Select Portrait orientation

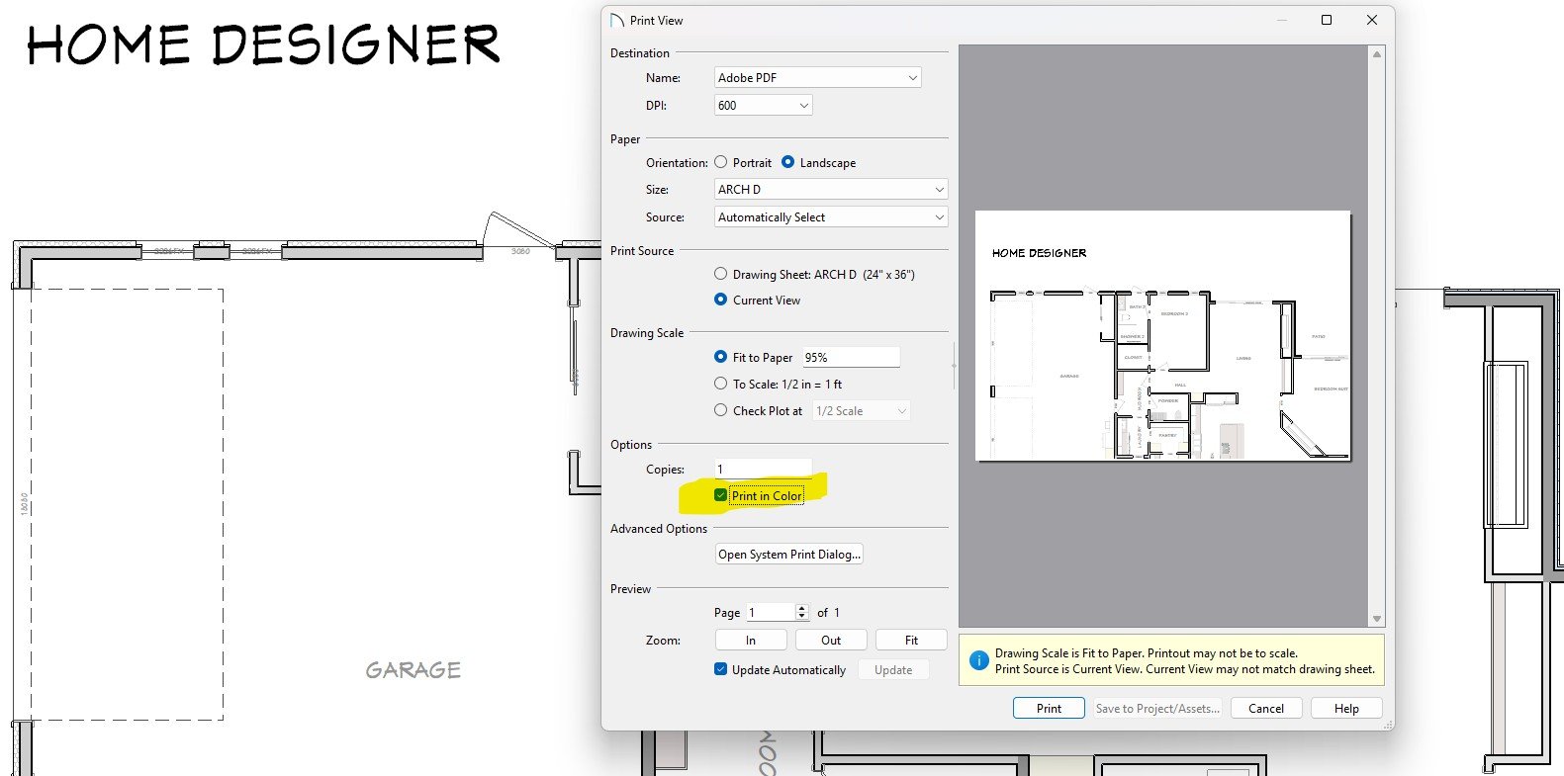pyautogui.click(x=721, y=162)
